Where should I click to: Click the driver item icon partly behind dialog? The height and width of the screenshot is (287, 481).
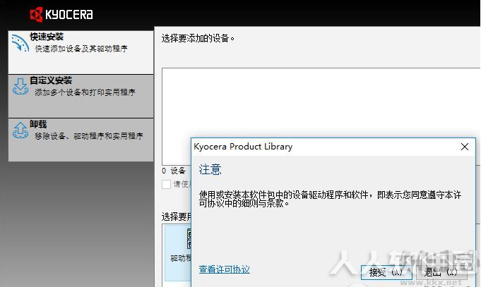click(x=189, y=239)
